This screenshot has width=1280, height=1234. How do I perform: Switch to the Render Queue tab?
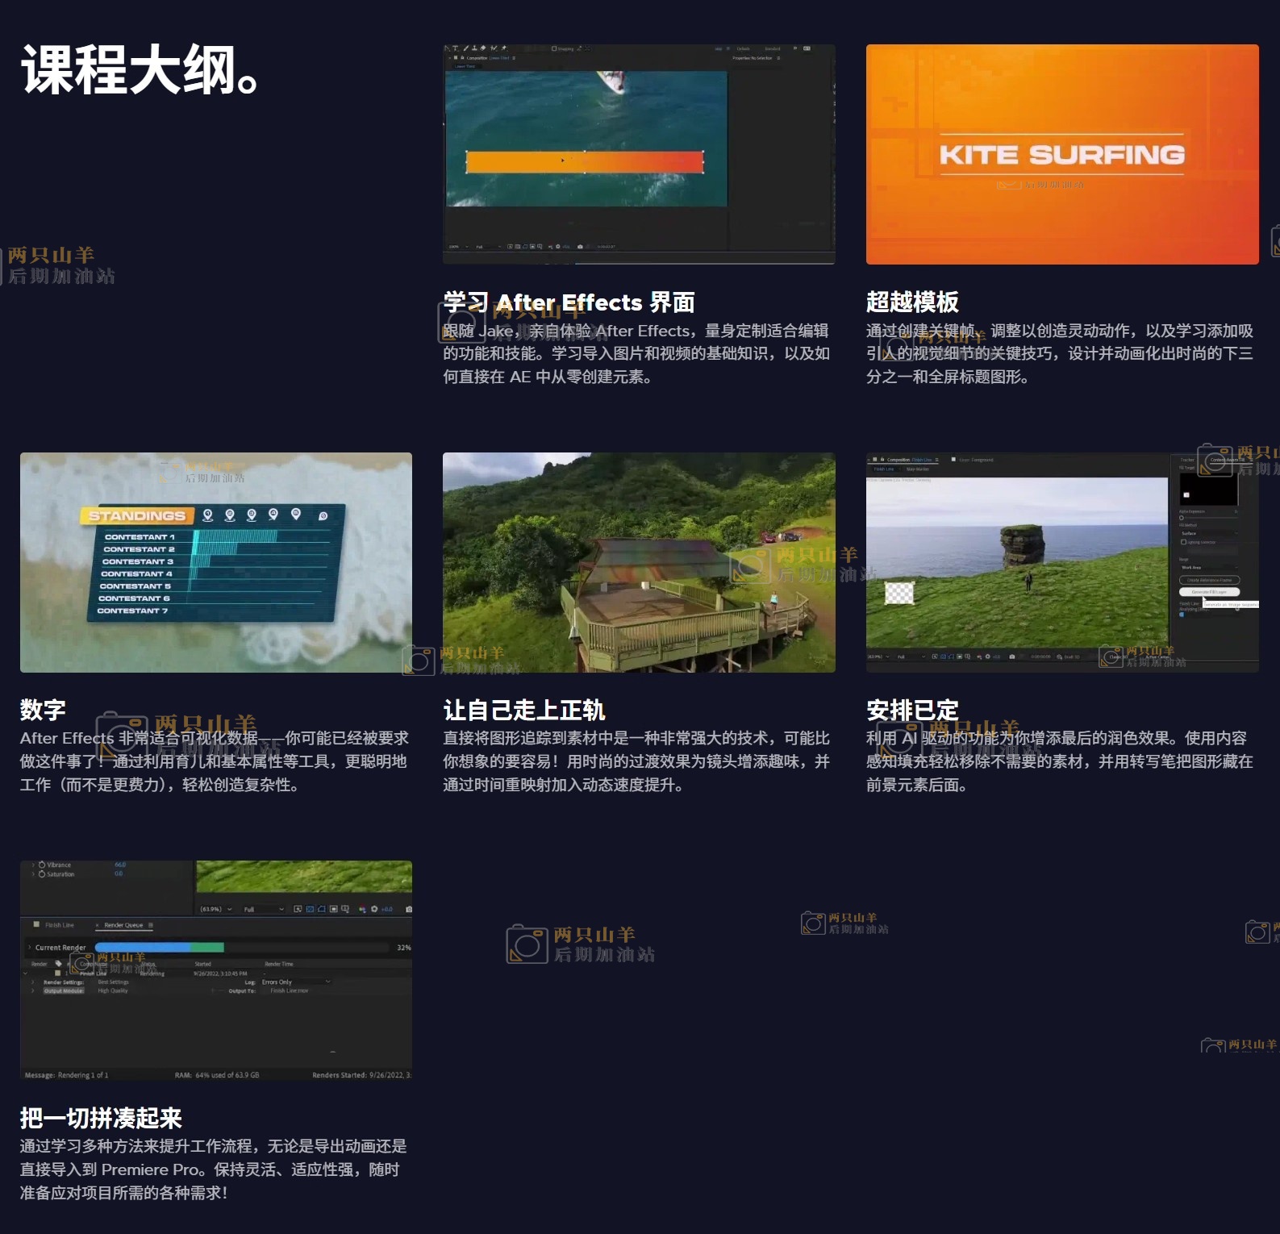click(123, 925)
